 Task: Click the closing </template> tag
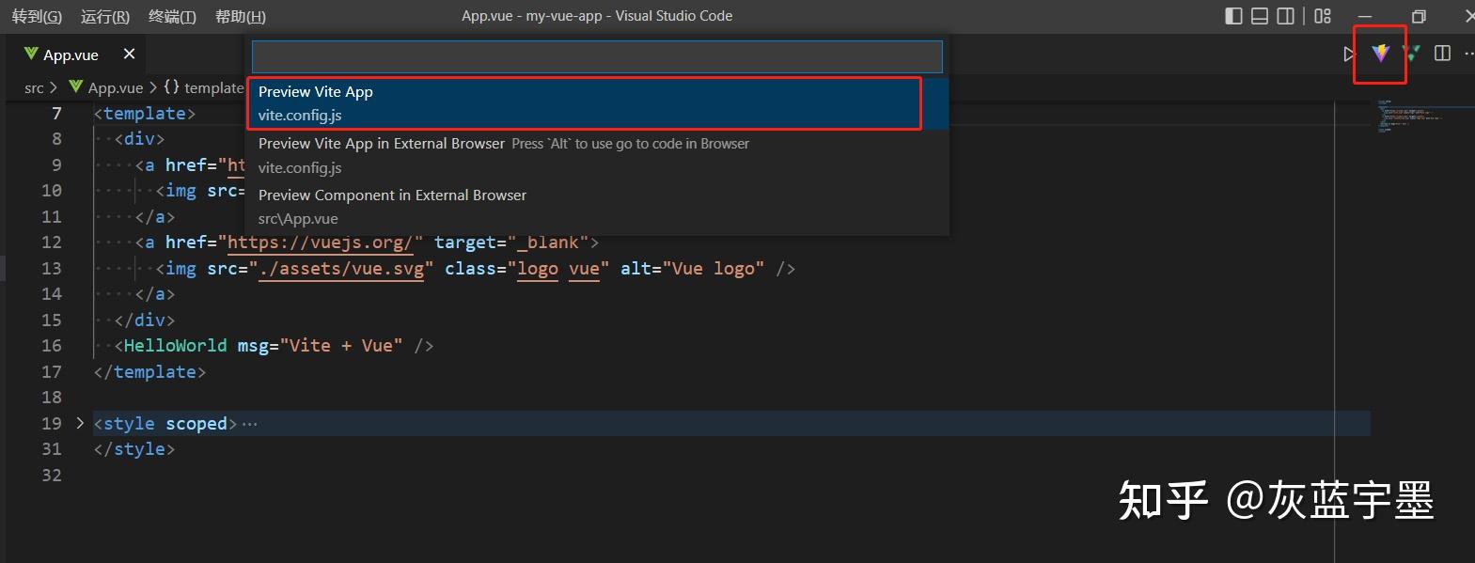click(x=149, y=372)
